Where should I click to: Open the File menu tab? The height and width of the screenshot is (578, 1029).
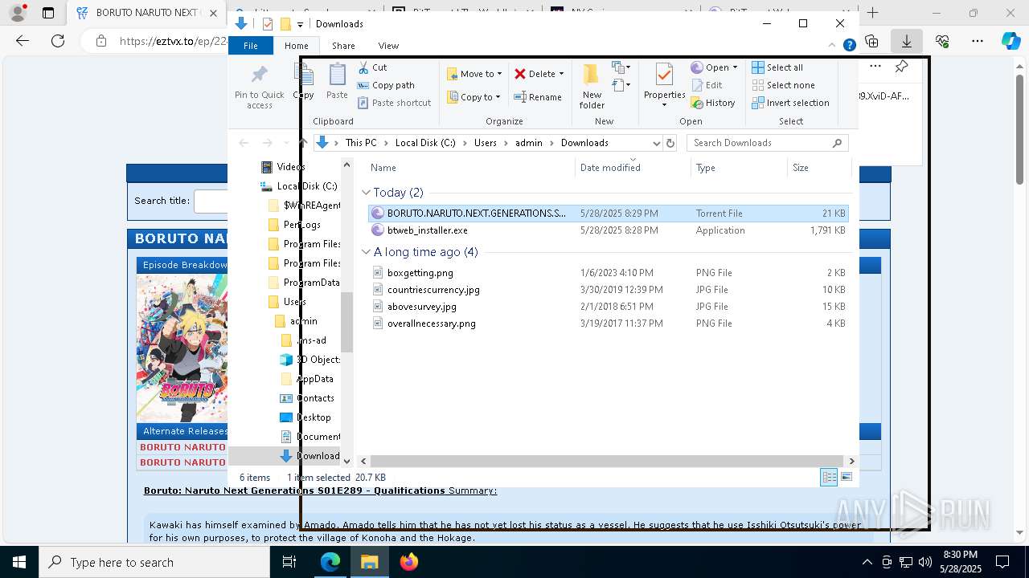click(x=251, y=46)
